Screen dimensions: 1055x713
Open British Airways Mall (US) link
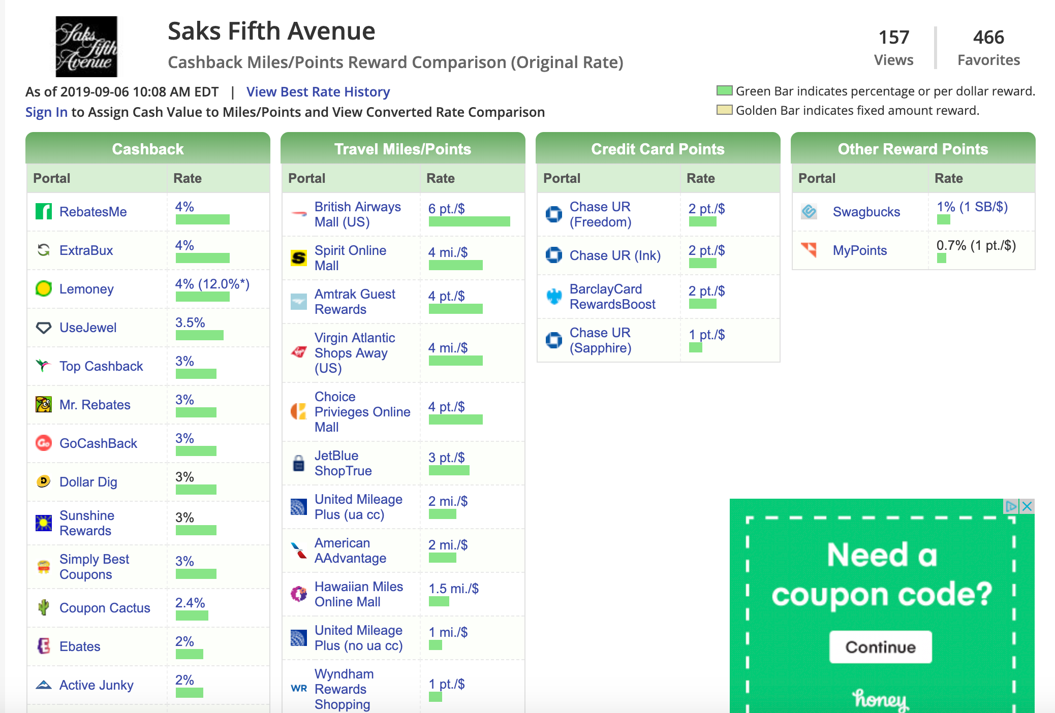point(358,214)
